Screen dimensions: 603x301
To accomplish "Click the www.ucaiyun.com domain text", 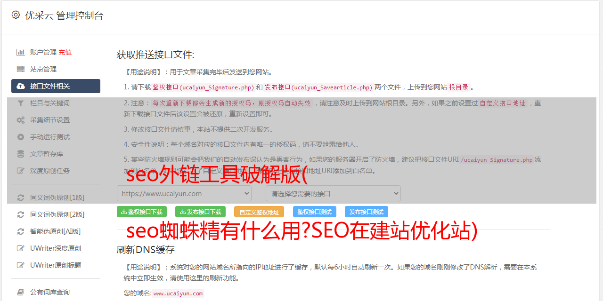I will tap(178, 293).
